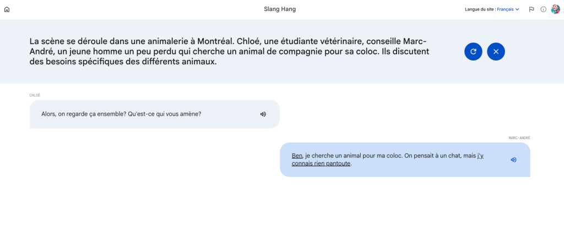Show explanation for underlined "Ben"
This screenshot has height=236, width=564.
pos(297,156)
